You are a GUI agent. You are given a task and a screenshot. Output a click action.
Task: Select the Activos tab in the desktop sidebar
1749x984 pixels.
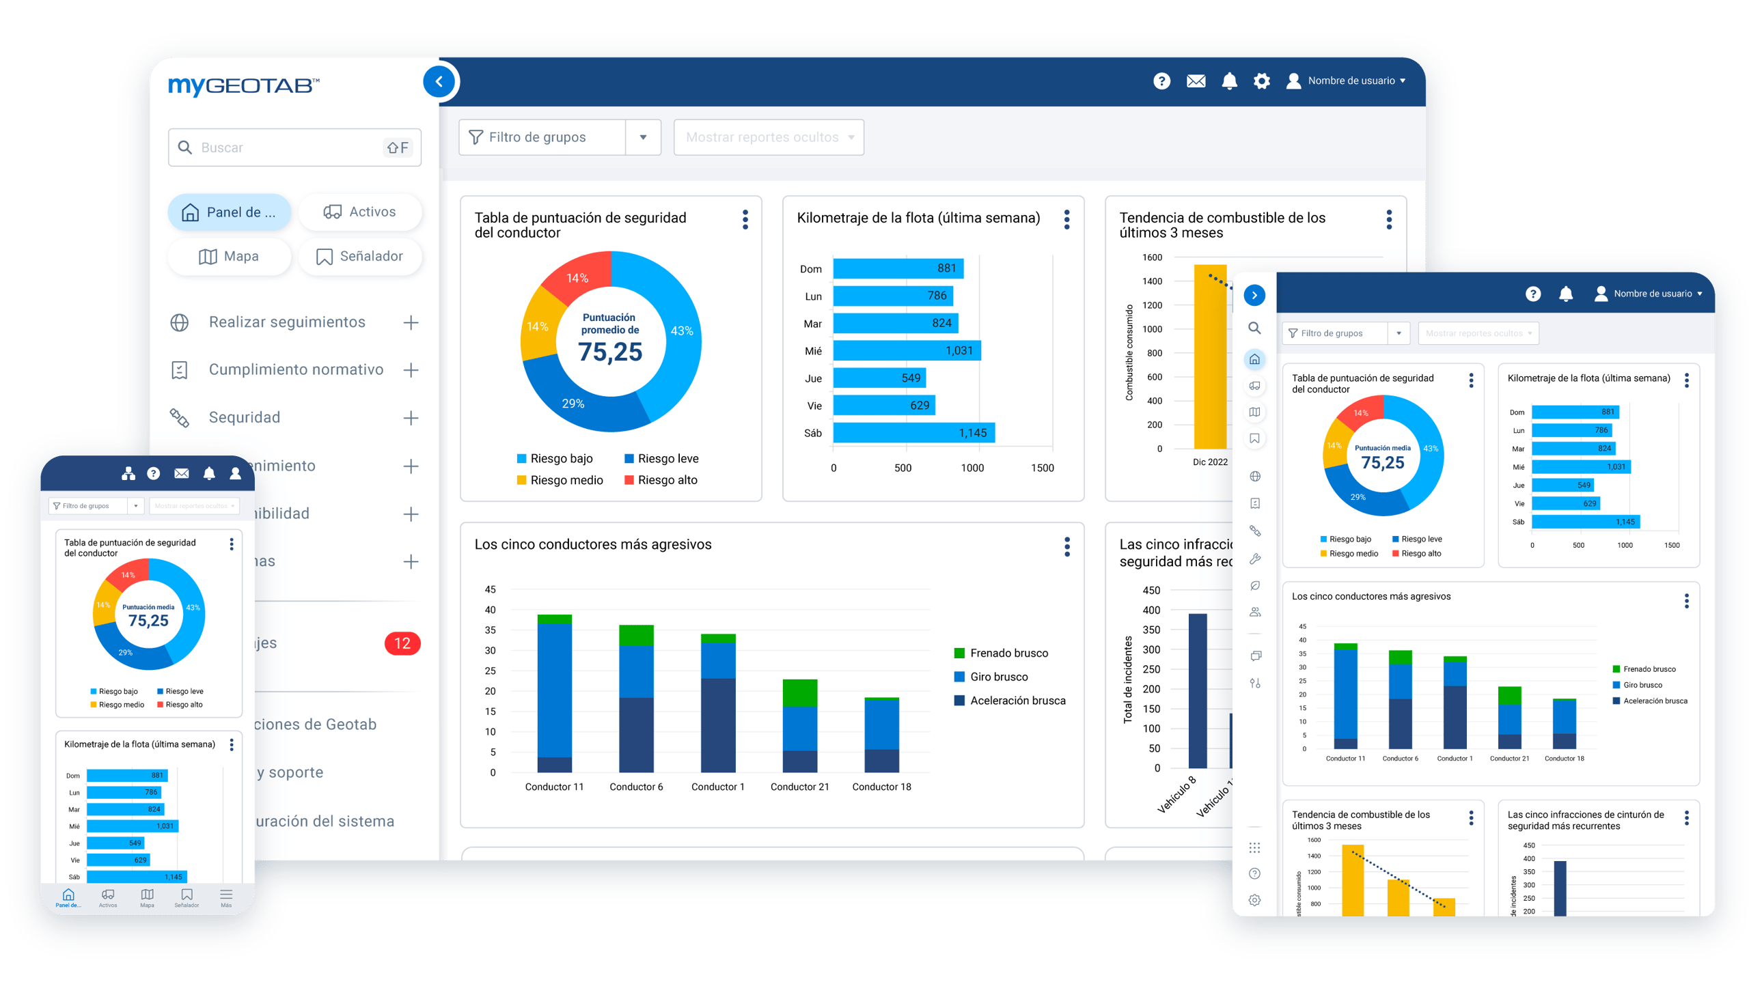359,212
